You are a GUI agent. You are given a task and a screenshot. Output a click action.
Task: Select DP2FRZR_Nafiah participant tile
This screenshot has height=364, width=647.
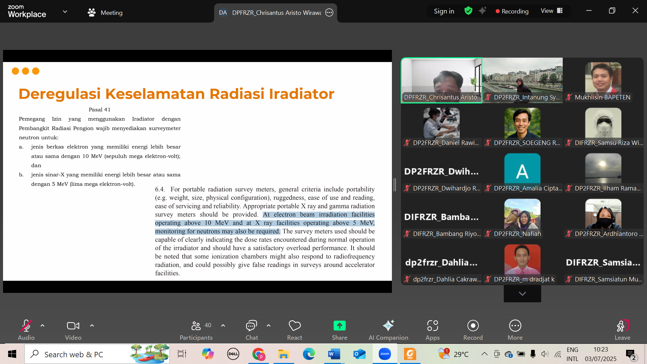522,217
